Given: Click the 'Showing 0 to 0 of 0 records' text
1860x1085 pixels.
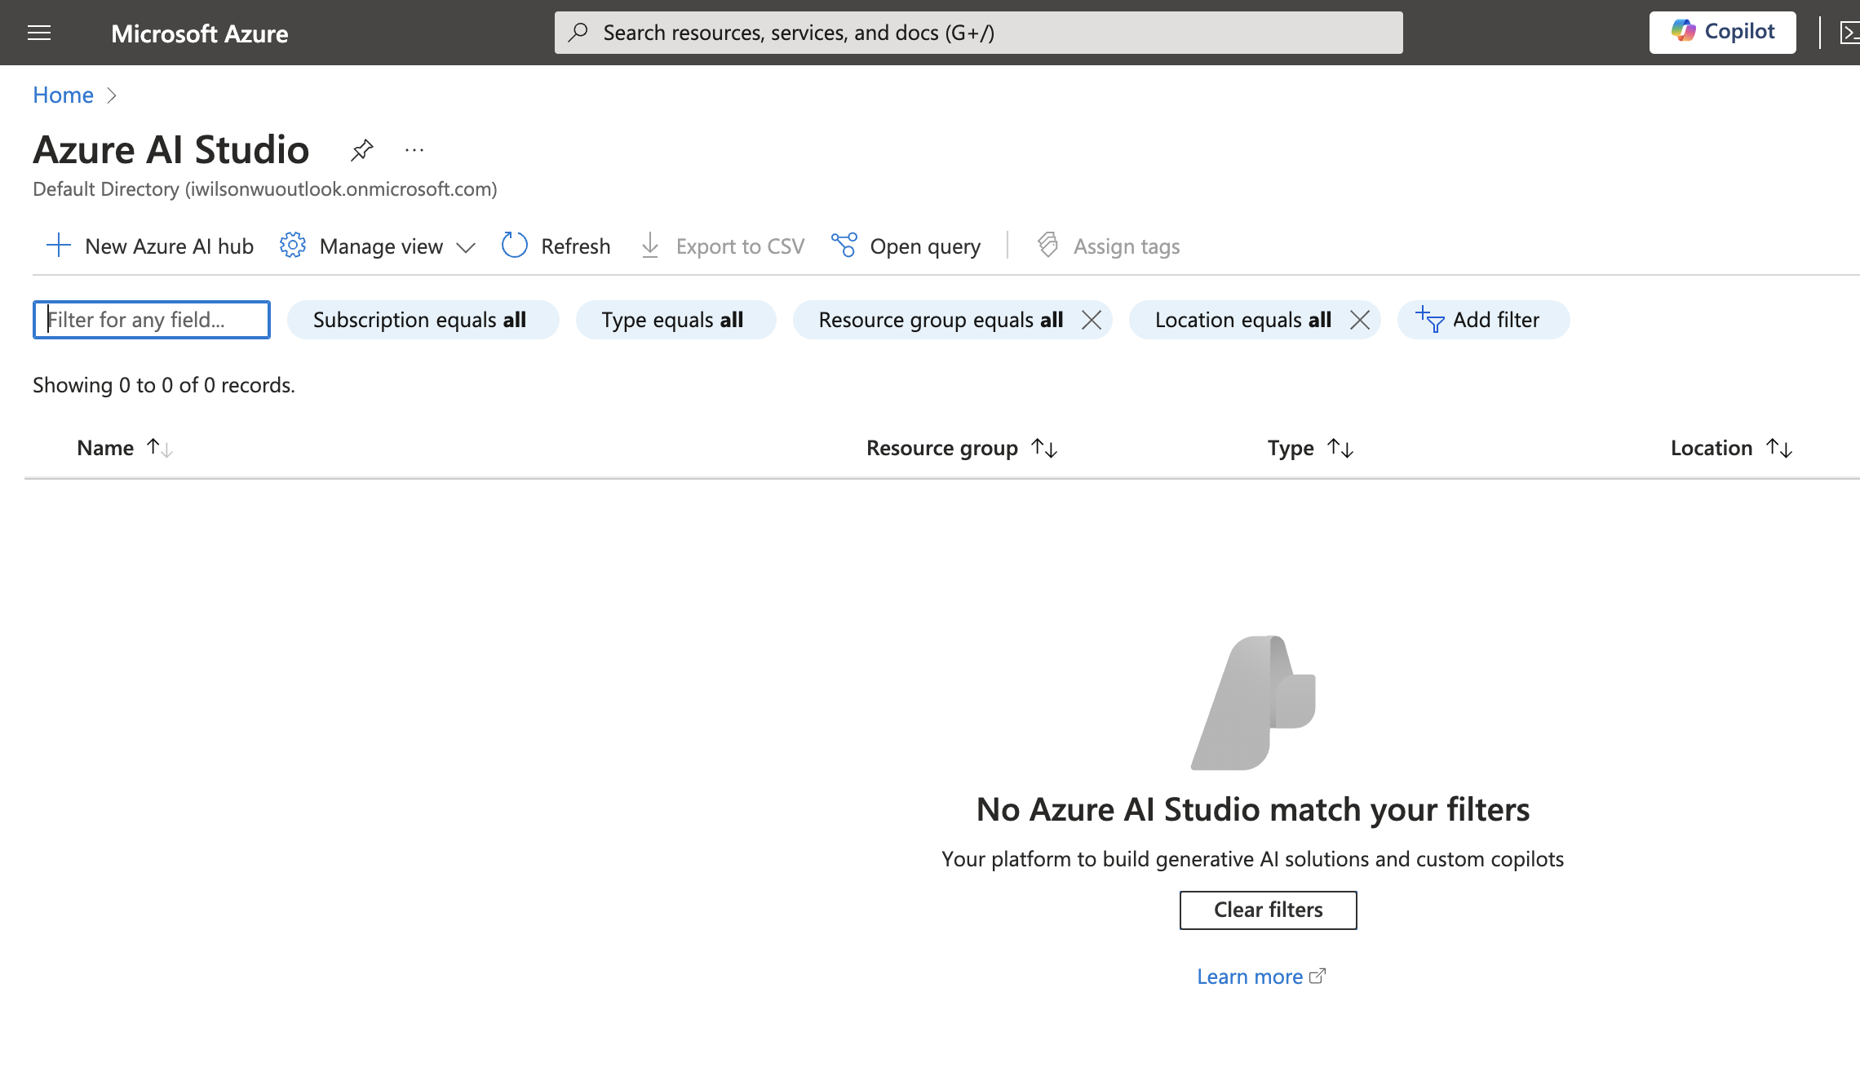Looking at the screenshot, I should pos(164,385).
